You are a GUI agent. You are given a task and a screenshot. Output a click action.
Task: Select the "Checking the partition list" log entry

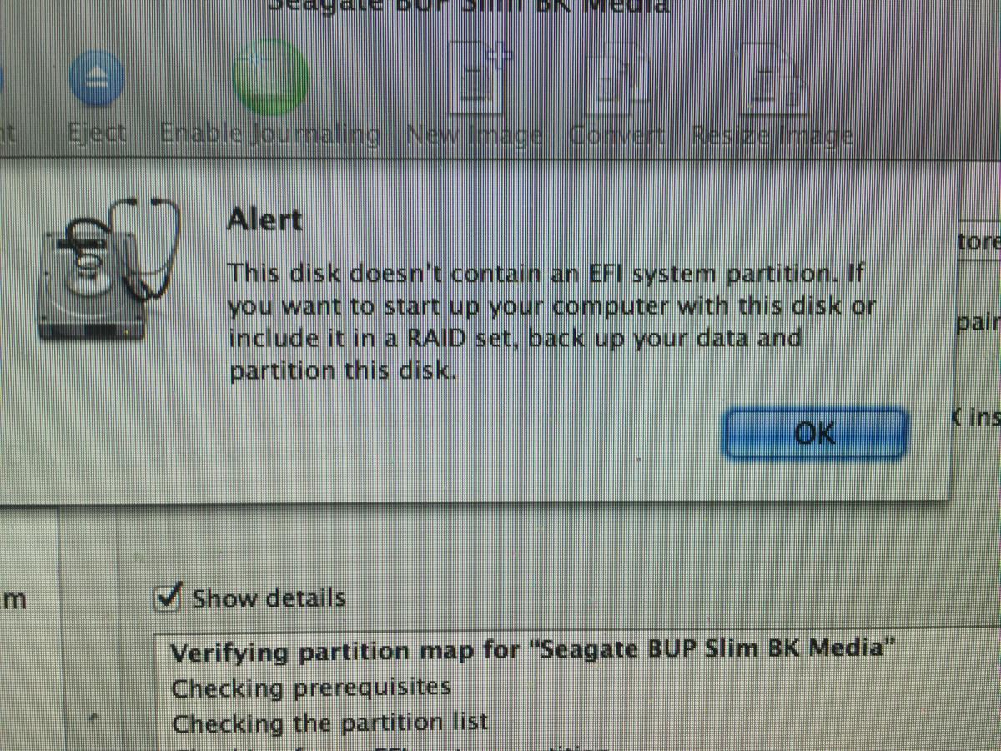tap(330, 722)
